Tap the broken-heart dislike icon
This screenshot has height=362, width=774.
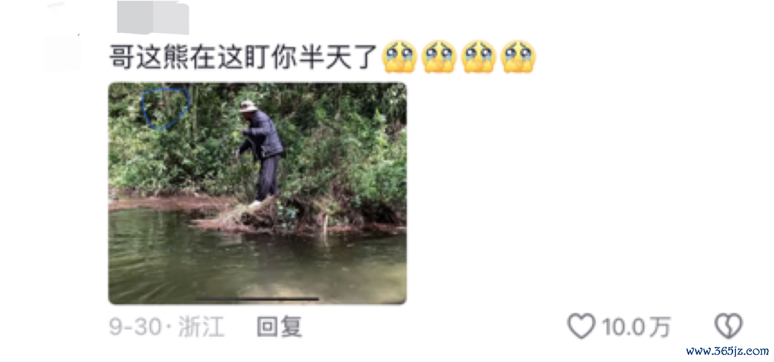(729, 326)
